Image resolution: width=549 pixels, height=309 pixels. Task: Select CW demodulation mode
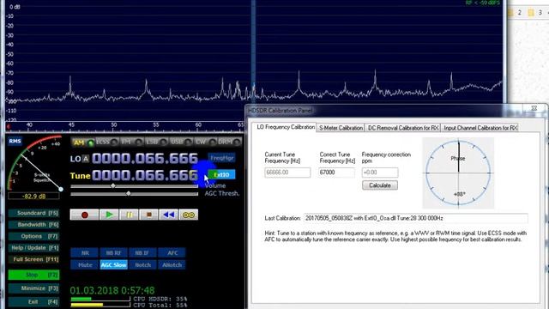pos(205,142)
